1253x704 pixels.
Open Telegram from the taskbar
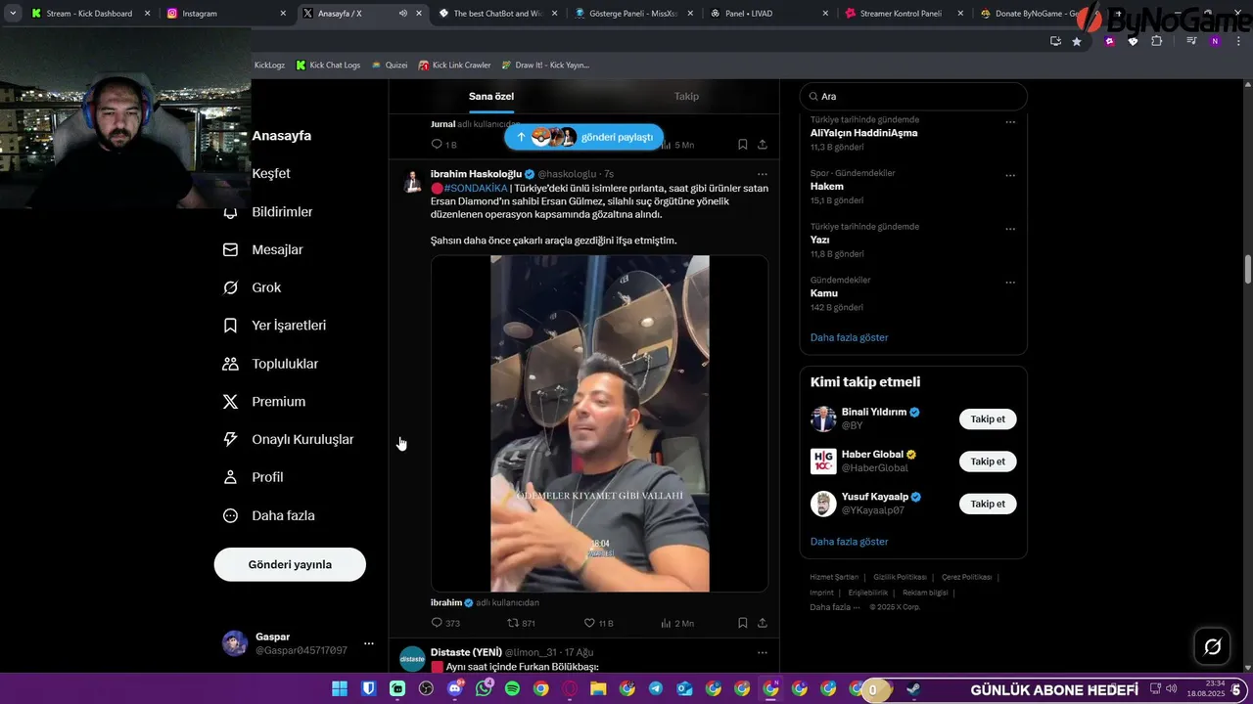tap(656, 688)
